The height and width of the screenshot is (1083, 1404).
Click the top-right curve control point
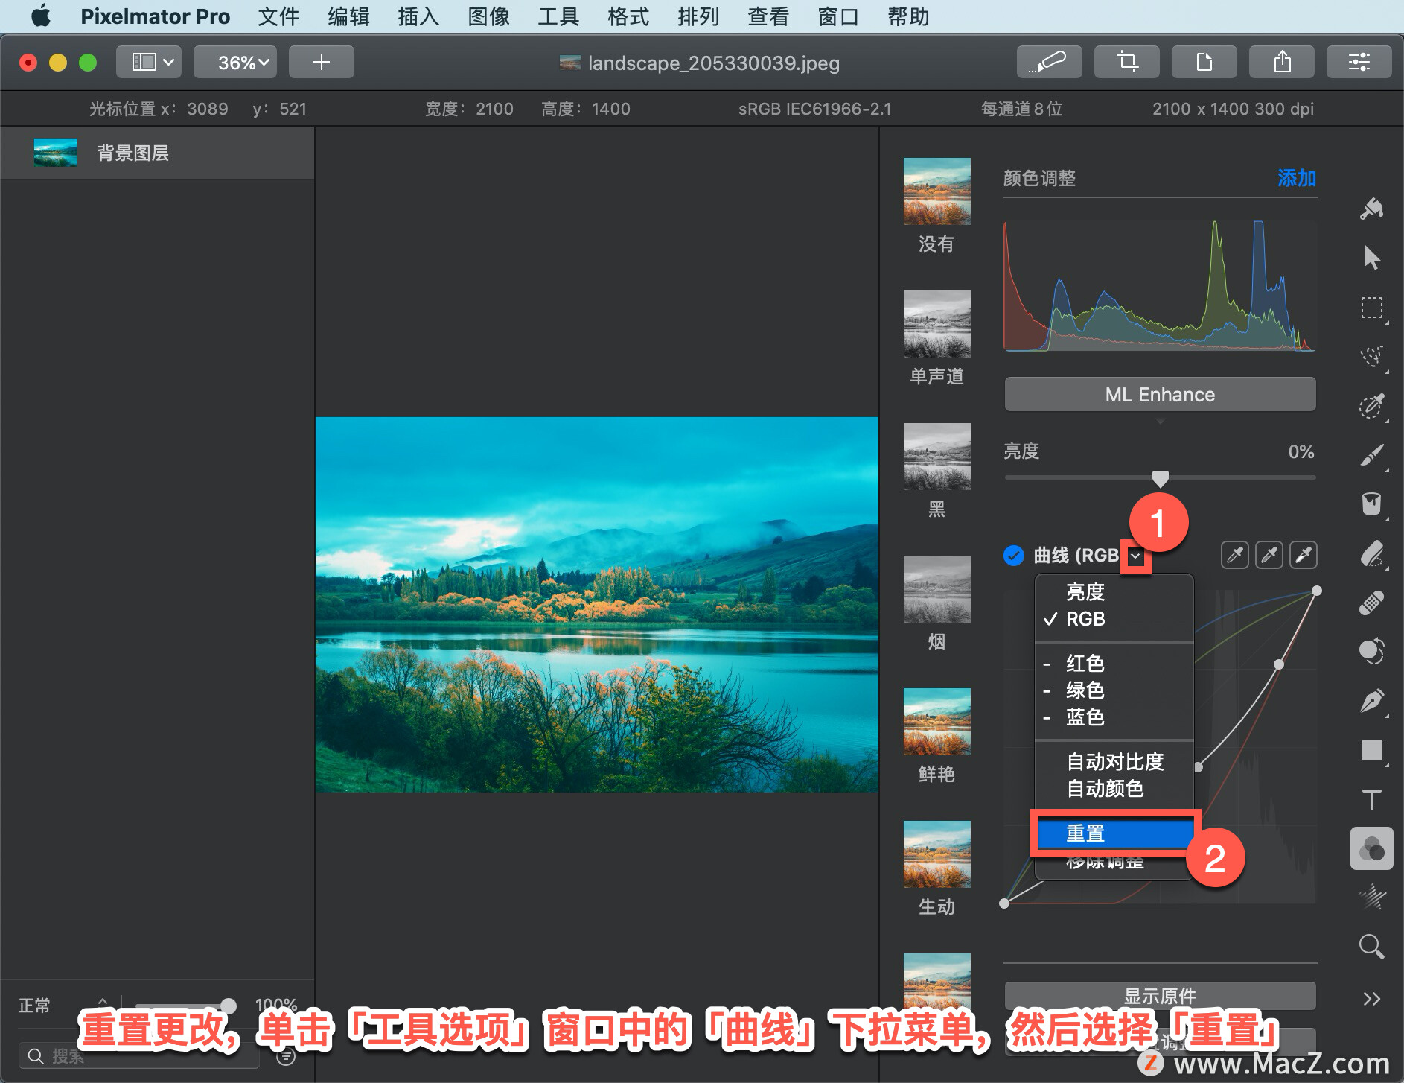point(1316,591)
